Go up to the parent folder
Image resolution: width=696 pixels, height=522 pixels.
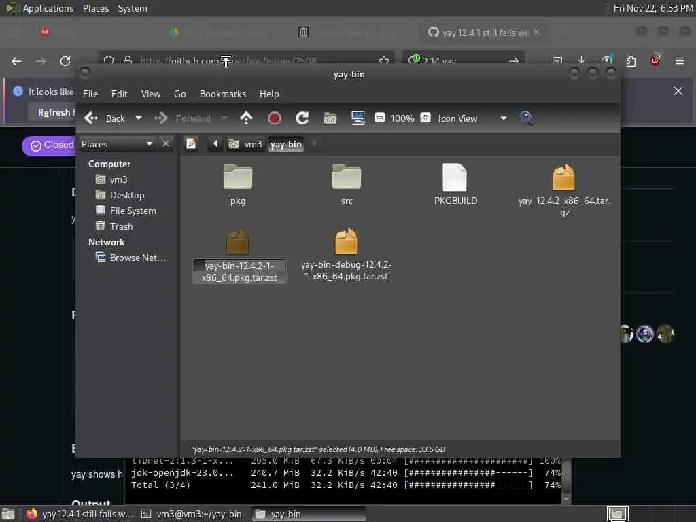coord(246,118)
